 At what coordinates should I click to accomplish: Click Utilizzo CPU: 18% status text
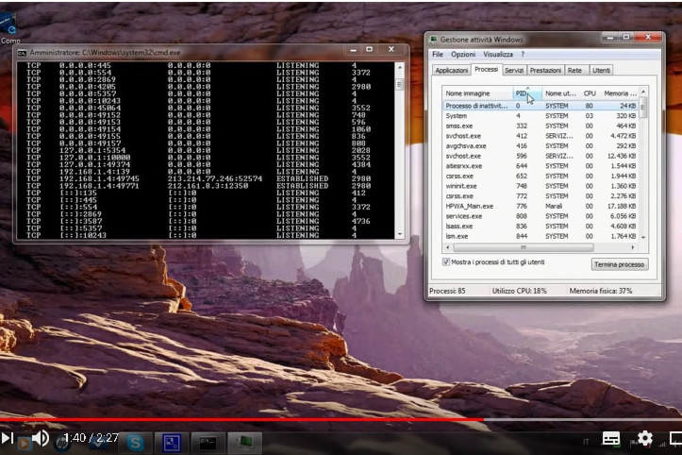click(520, 291)
